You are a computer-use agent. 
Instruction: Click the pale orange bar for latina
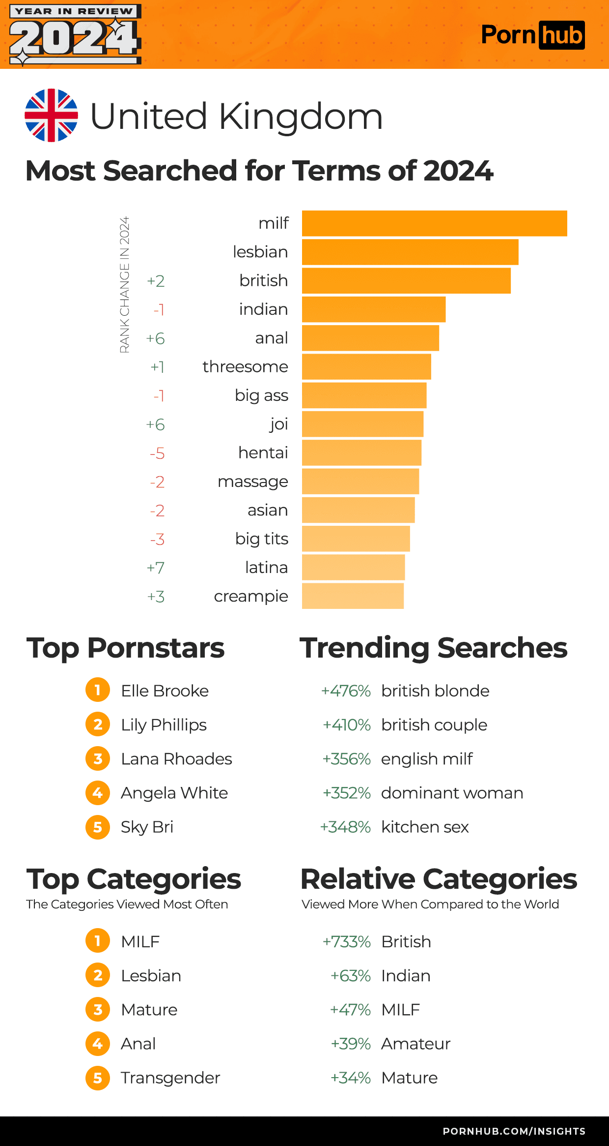[353, 568]
